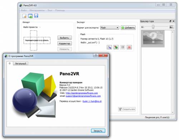The image size is (179, 140).
Task: Select the question mark panorama thumbnail
Action: point(153,39)
